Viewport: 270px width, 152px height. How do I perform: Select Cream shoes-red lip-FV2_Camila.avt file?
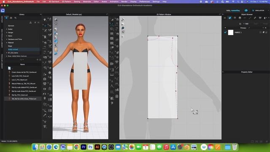click(x=24, y=72)
